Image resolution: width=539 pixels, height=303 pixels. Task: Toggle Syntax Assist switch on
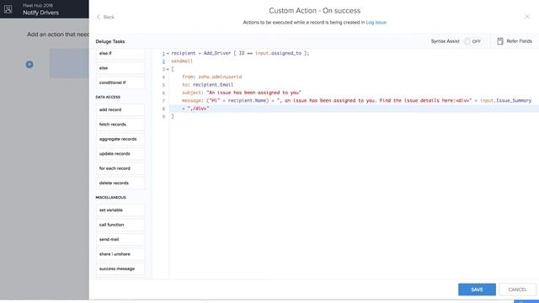[x=473, y=41]
